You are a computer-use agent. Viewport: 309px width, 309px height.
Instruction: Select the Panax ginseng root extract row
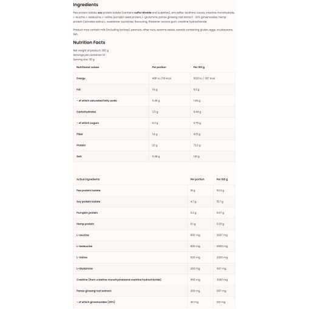tap(154, 291)
